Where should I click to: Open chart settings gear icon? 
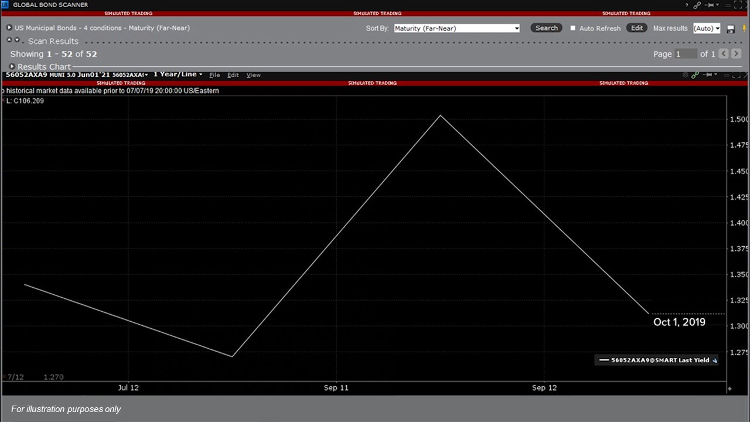point(685,75)
